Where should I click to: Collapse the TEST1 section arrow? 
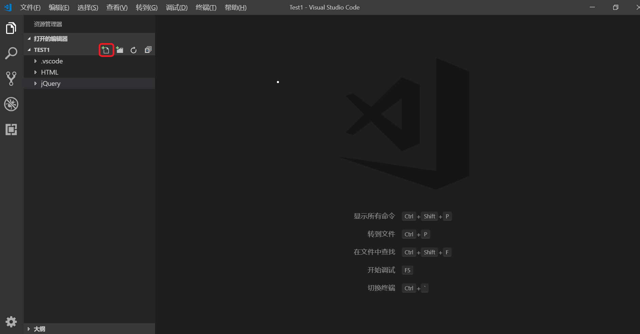(29, 50)
